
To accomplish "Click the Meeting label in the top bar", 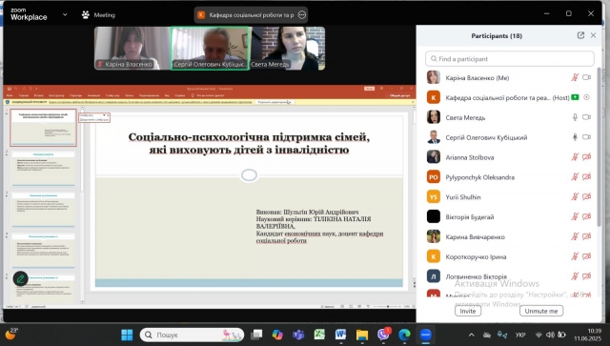I will tap(104, 15).
